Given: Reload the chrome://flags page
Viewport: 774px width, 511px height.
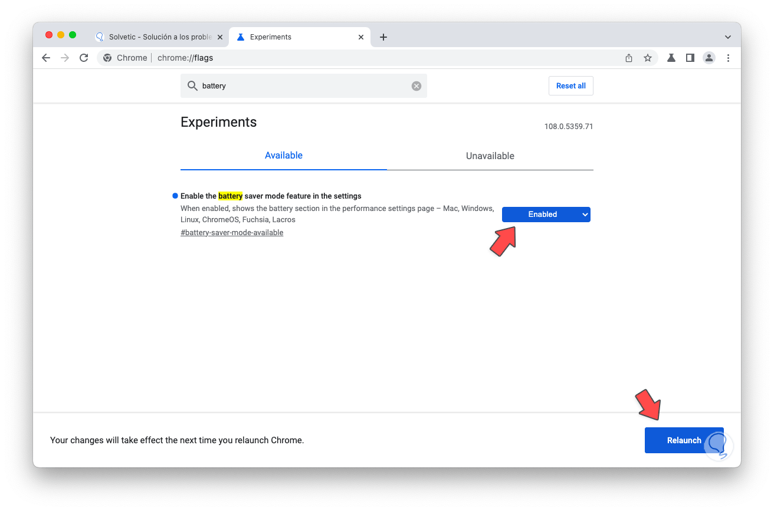Looking at the screenshot, I should tap(84, 58).
